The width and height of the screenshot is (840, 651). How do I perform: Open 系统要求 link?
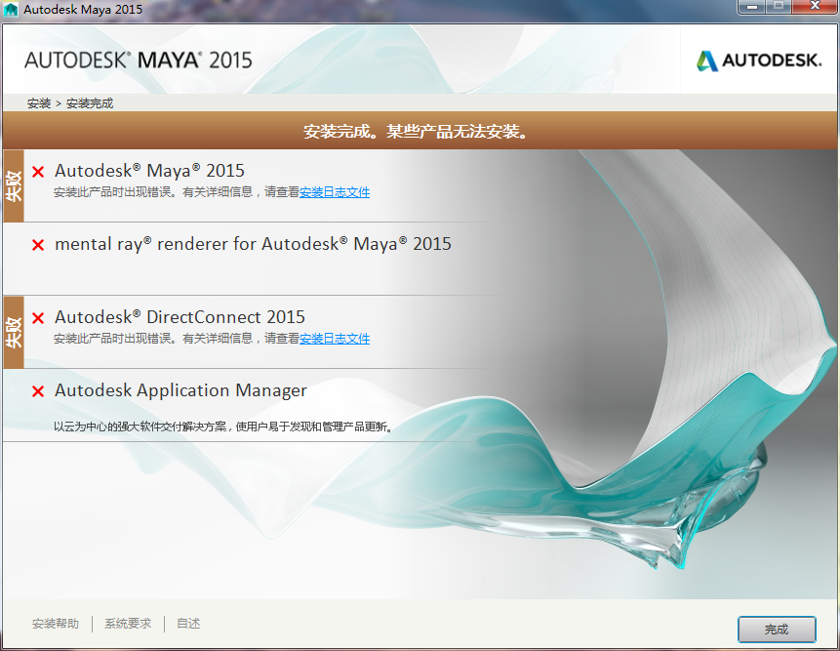(128, 624)
